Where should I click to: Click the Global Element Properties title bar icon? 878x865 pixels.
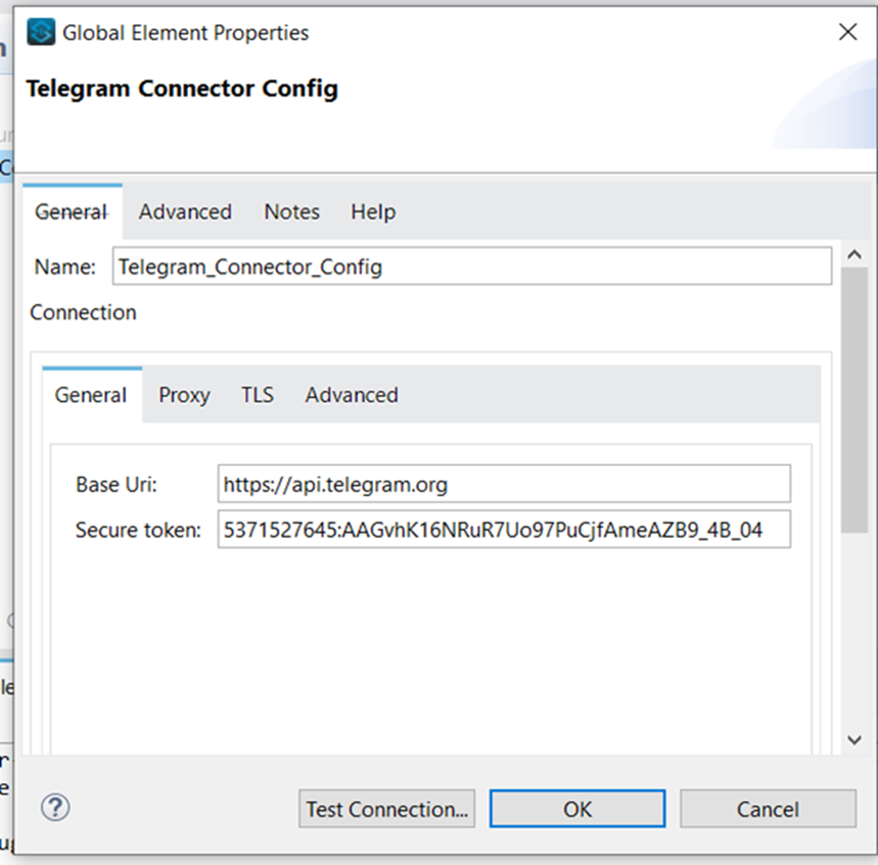(x=41, y=32)
